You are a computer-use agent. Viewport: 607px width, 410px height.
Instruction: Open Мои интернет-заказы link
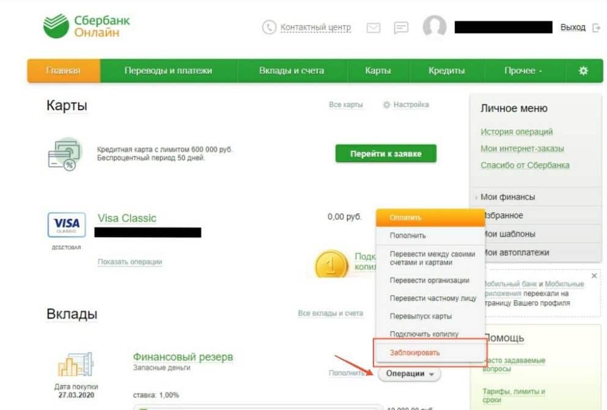point(522,148)
